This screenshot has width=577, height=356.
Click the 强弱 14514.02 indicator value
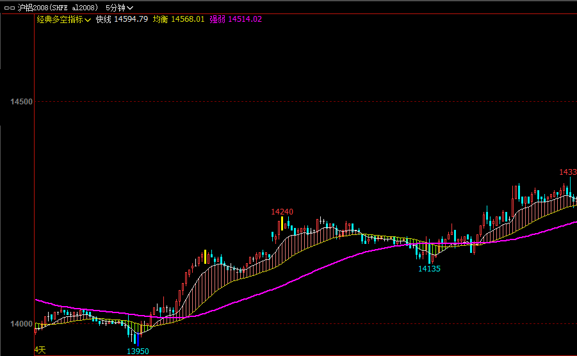coord(236,19)
